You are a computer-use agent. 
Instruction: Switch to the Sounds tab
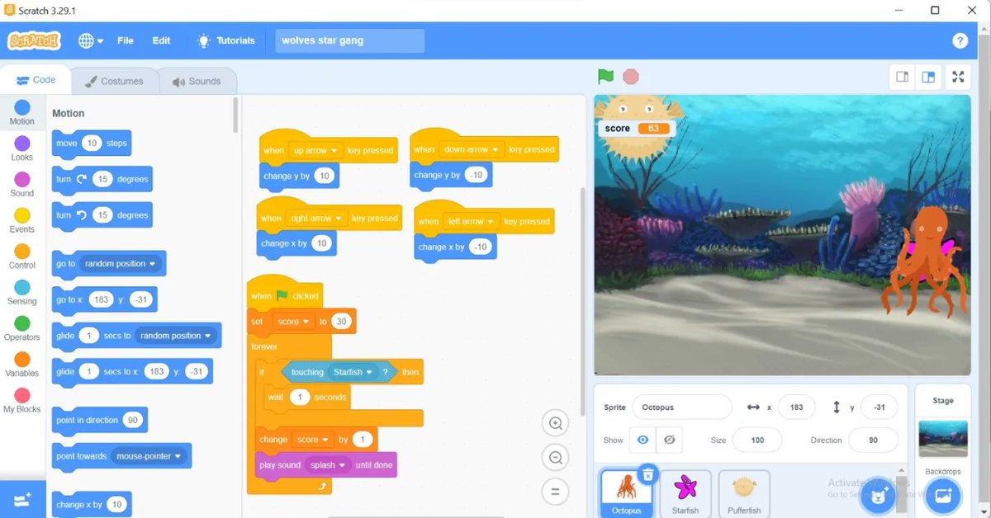[197, 81]
